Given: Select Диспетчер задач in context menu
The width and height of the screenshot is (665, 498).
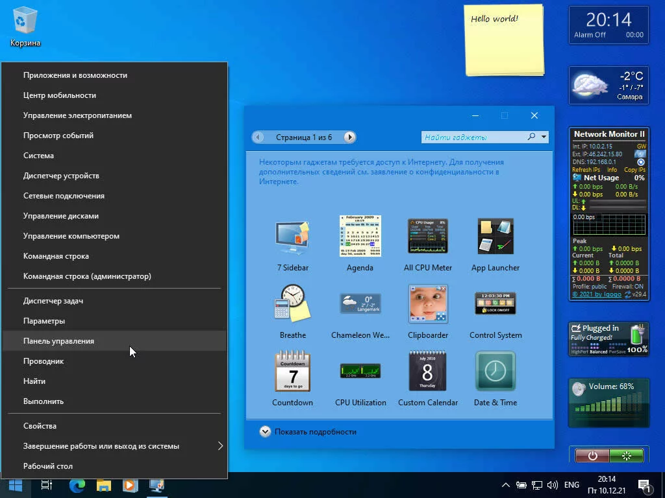Looking at the screenshot, I should tap(53, 301).
